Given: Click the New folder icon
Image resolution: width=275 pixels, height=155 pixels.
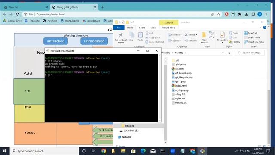Looking at the screenshot, I should pos(204,38).
